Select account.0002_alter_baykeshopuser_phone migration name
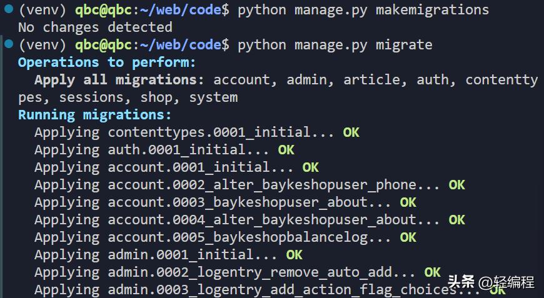 pos(262,185)
